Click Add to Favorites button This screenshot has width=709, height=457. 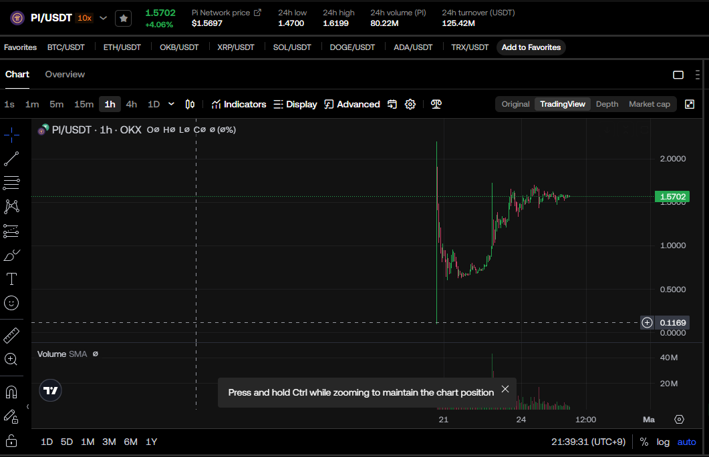531,47
